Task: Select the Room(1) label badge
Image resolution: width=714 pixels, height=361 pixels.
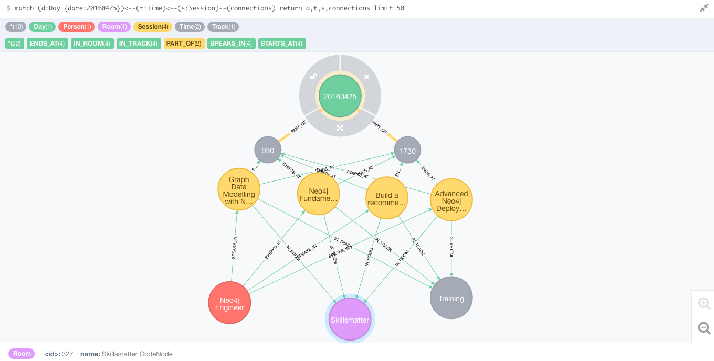Action: pos(114,27)
